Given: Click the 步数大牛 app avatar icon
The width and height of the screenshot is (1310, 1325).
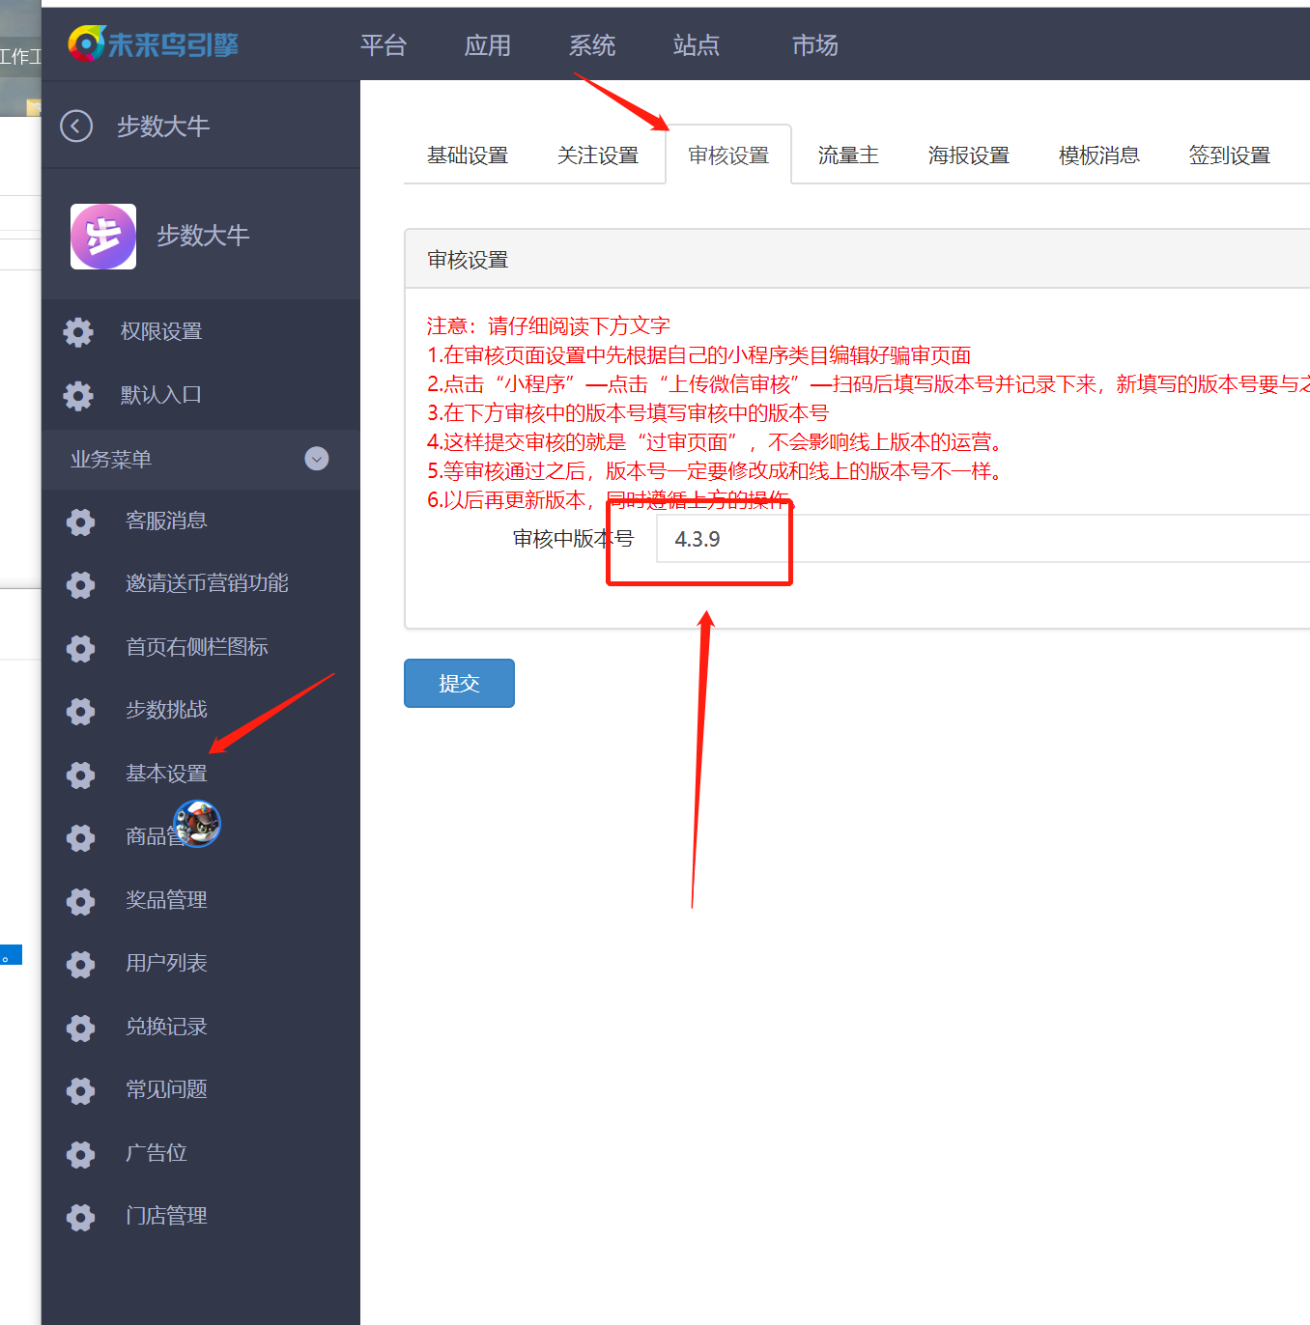Looking at the screenshot, I should (x=103, y=237).
